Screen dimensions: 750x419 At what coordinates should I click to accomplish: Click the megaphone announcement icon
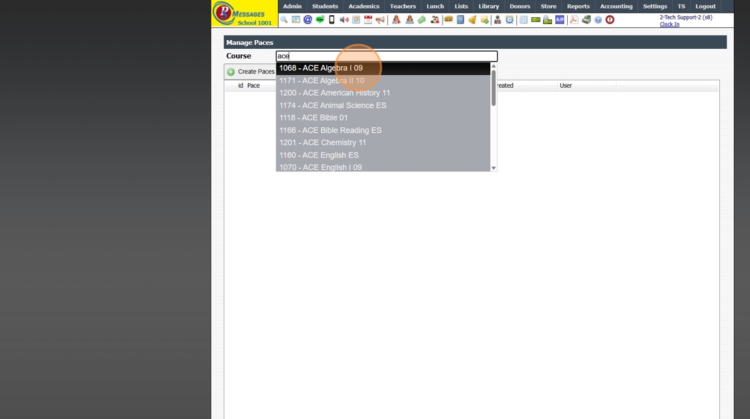coord(380,19)
